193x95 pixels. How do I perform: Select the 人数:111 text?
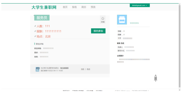click(x=43, y=26)
